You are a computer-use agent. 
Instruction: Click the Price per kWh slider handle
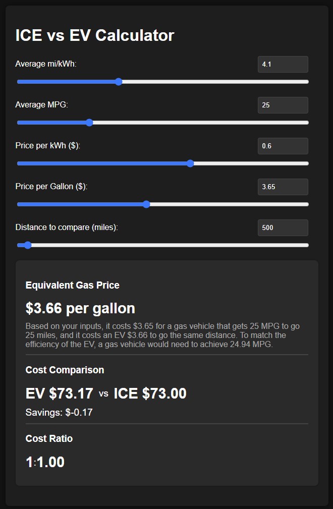pyautogui.click(x=190, y=163)
